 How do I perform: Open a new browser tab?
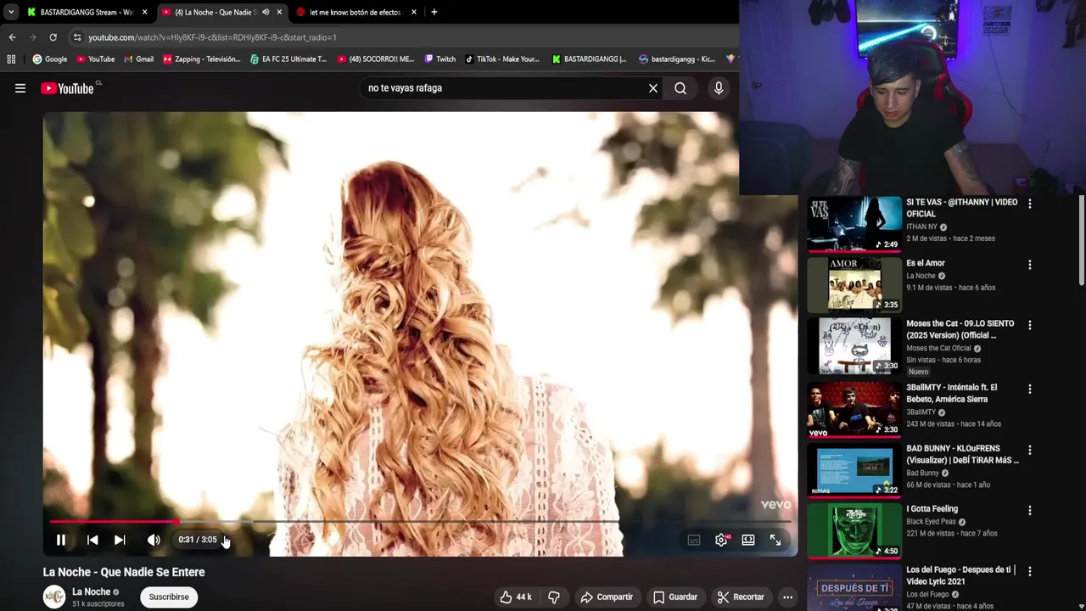point(434,12)
